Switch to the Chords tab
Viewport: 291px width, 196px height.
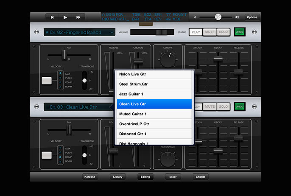click(201, 176)
